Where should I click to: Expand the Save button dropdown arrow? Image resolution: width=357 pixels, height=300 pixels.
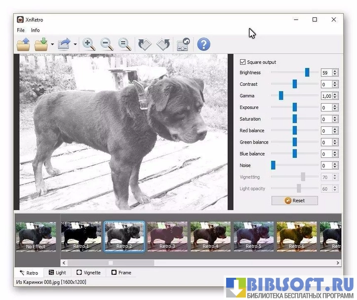52,45
